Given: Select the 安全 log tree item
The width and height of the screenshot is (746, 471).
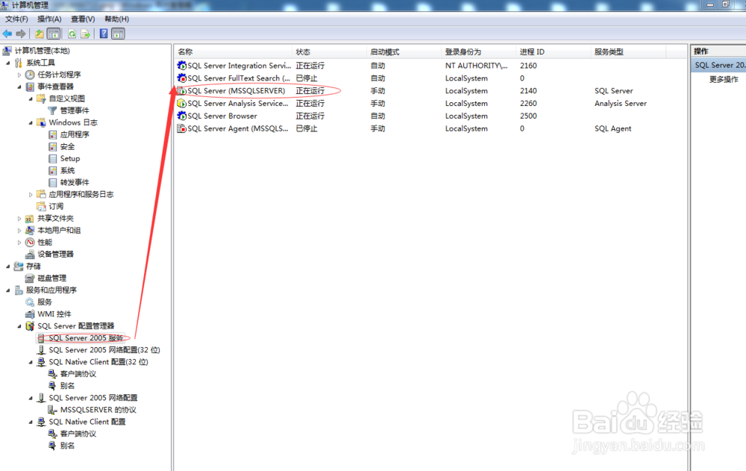Looking at the screenshot, I should [x=67, y=147].
